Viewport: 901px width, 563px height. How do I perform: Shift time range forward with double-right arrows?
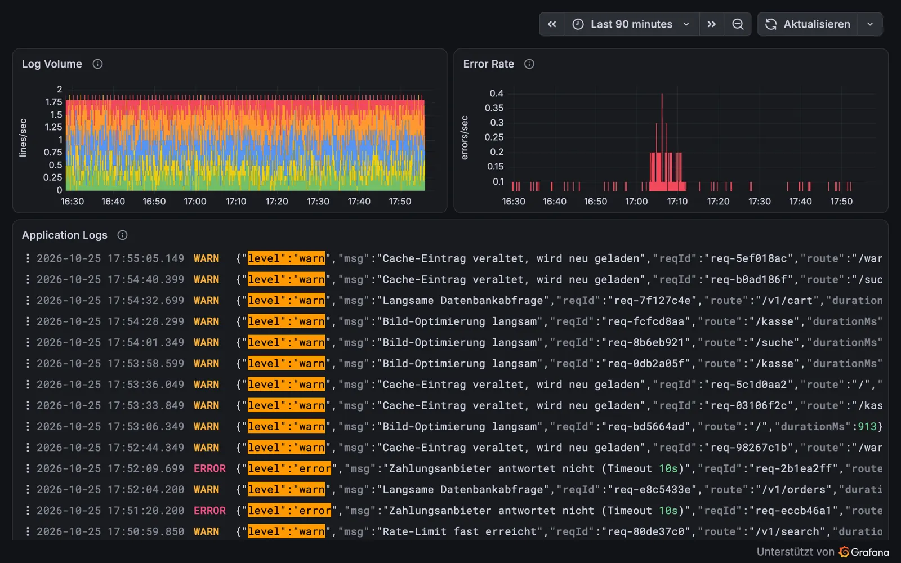pos(712,24)
